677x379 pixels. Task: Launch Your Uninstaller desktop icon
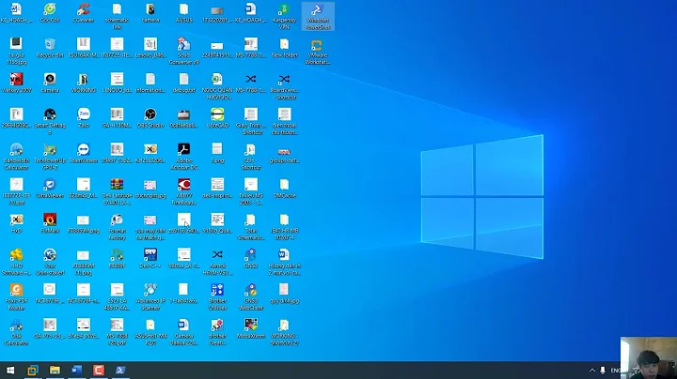click(50, 262)
